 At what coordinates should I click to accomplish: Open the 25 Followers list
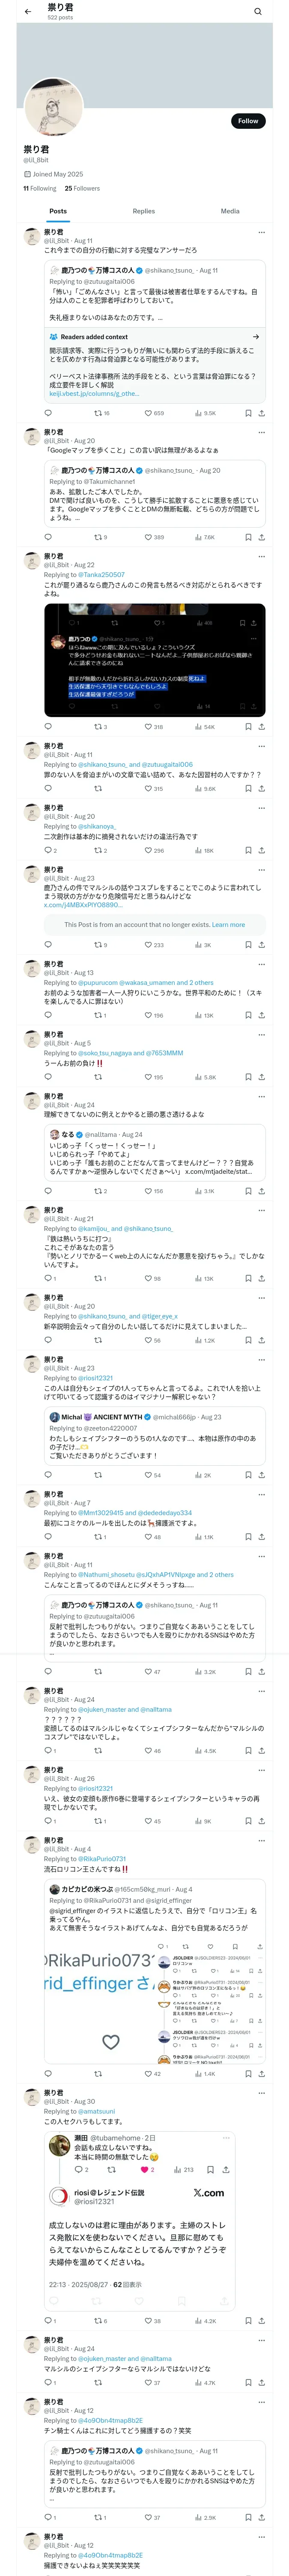82,188
